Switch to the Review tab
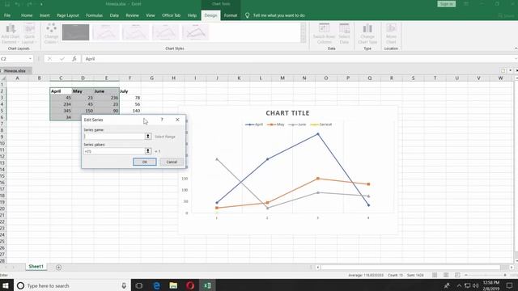 (132, 15)
